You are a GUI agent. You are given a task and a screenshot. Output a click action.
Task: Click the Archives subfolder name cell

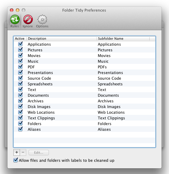[x=106, y=101]
